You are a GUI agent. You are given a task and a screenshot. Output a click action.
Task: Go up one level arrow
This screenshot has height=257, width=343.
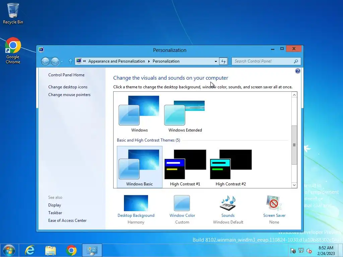pyautogui.click(x=70, y=62)
